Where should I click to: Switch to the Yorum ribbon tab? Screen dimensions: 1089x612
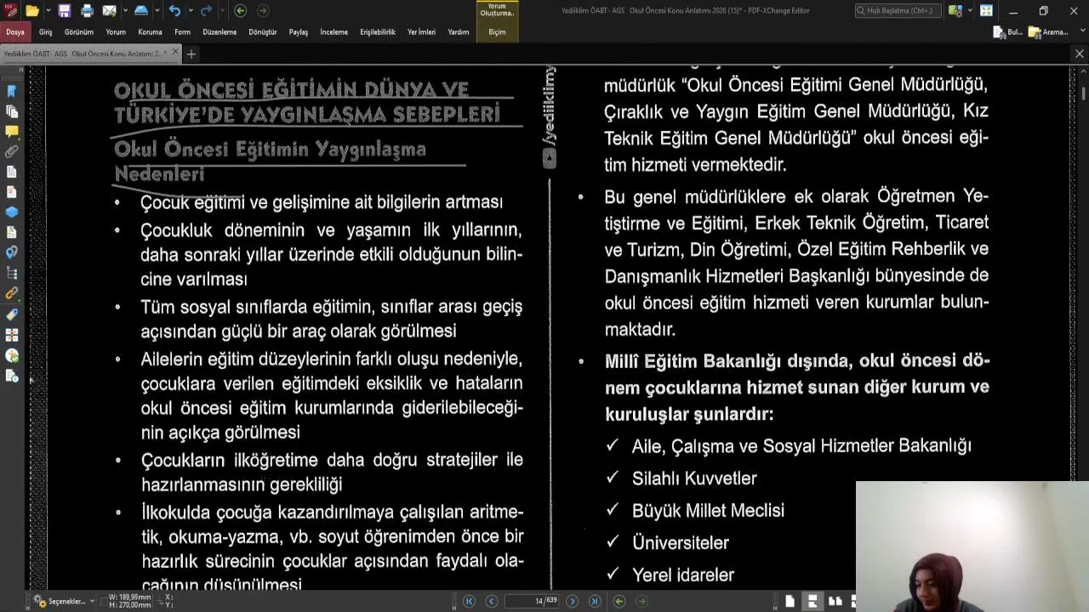point(116,31)
